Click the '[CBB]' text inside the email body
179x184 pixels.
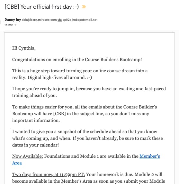[x=59, y=114]
